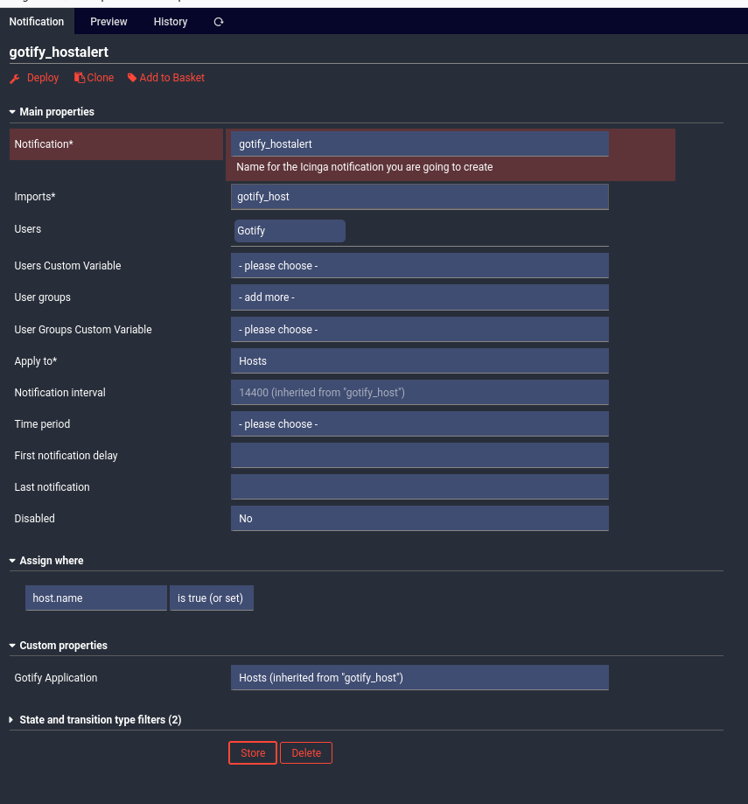Click the Store button
This screenshot has height=804, width=748.
[253, 753]
